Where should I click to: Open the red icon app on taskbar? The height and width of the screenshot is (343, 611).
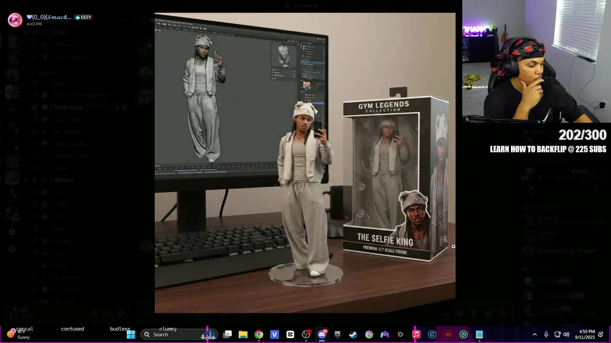point(448,334)
